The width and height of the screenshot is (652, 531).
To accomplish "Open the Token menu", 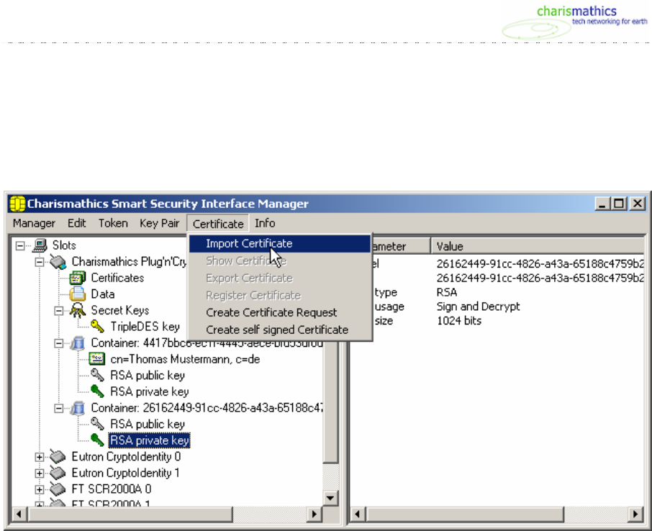I will [113, 223].
